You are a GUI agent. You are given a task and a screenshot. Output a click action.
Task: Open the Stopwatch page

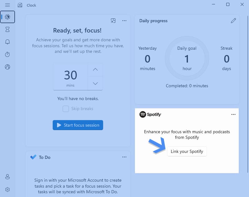tap(7, 54)
